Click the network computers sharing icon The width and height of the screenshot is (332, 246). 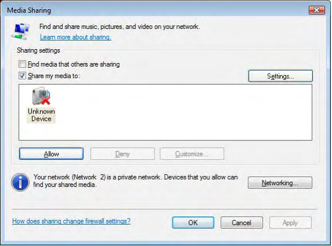pyautogui.click(x=20, y=31)
